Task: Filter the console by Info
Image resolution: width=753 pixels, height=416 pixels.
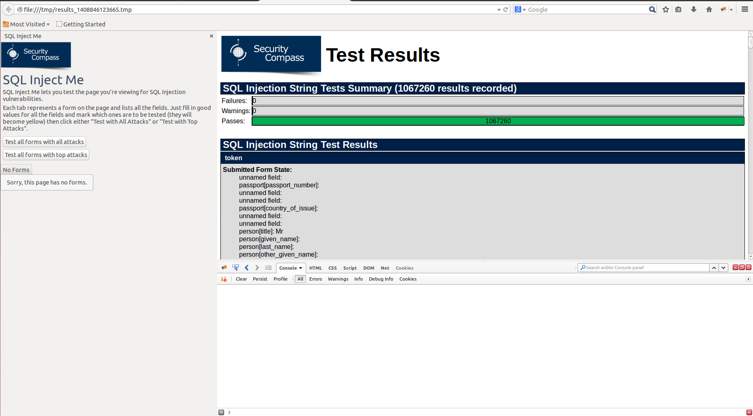Action: tap(358, 279)
